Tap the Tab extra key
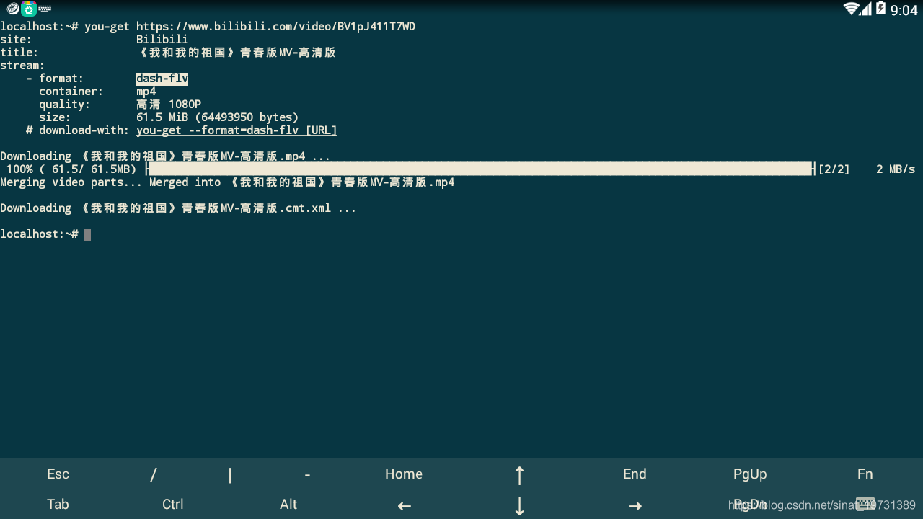This screenshot has width=923, height=519. [58, 504]
